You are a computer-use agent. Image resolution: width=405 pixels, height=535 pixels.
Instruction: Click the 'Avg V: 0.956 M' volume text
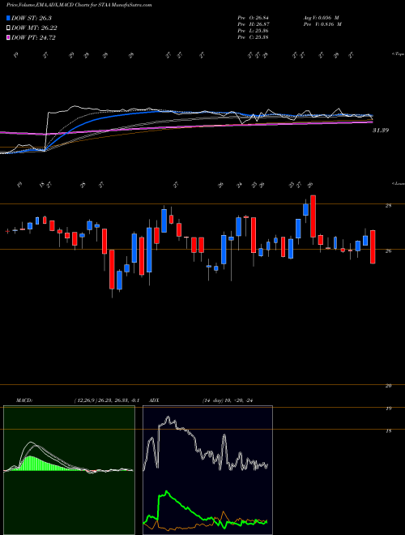pyautogui.click(x=322, y=18)
